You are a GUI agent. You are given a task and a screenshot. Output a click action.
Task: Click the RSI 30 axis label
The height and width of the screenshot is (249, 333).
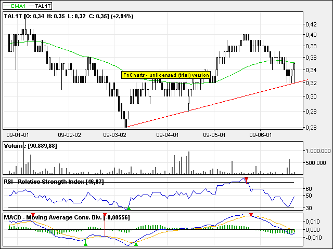(x=309, y=208)
